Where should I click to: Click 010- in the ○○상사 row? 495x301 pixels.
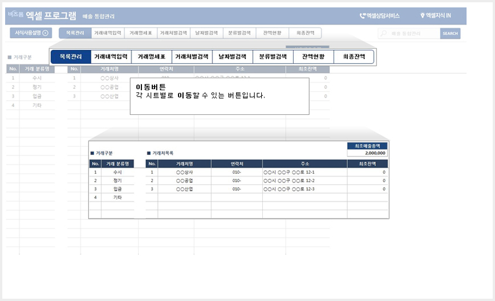pos(237,172)
